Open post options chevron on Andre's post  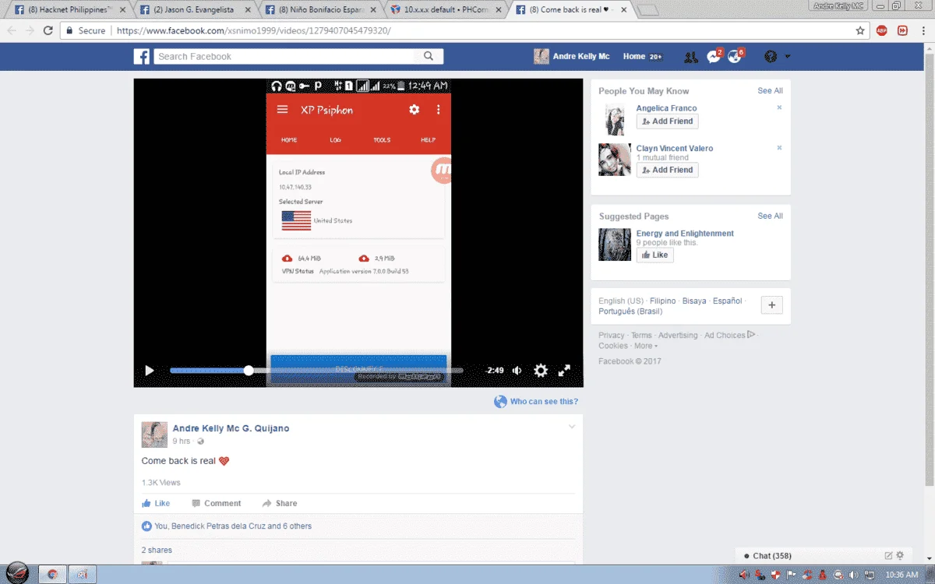[572, 427]
